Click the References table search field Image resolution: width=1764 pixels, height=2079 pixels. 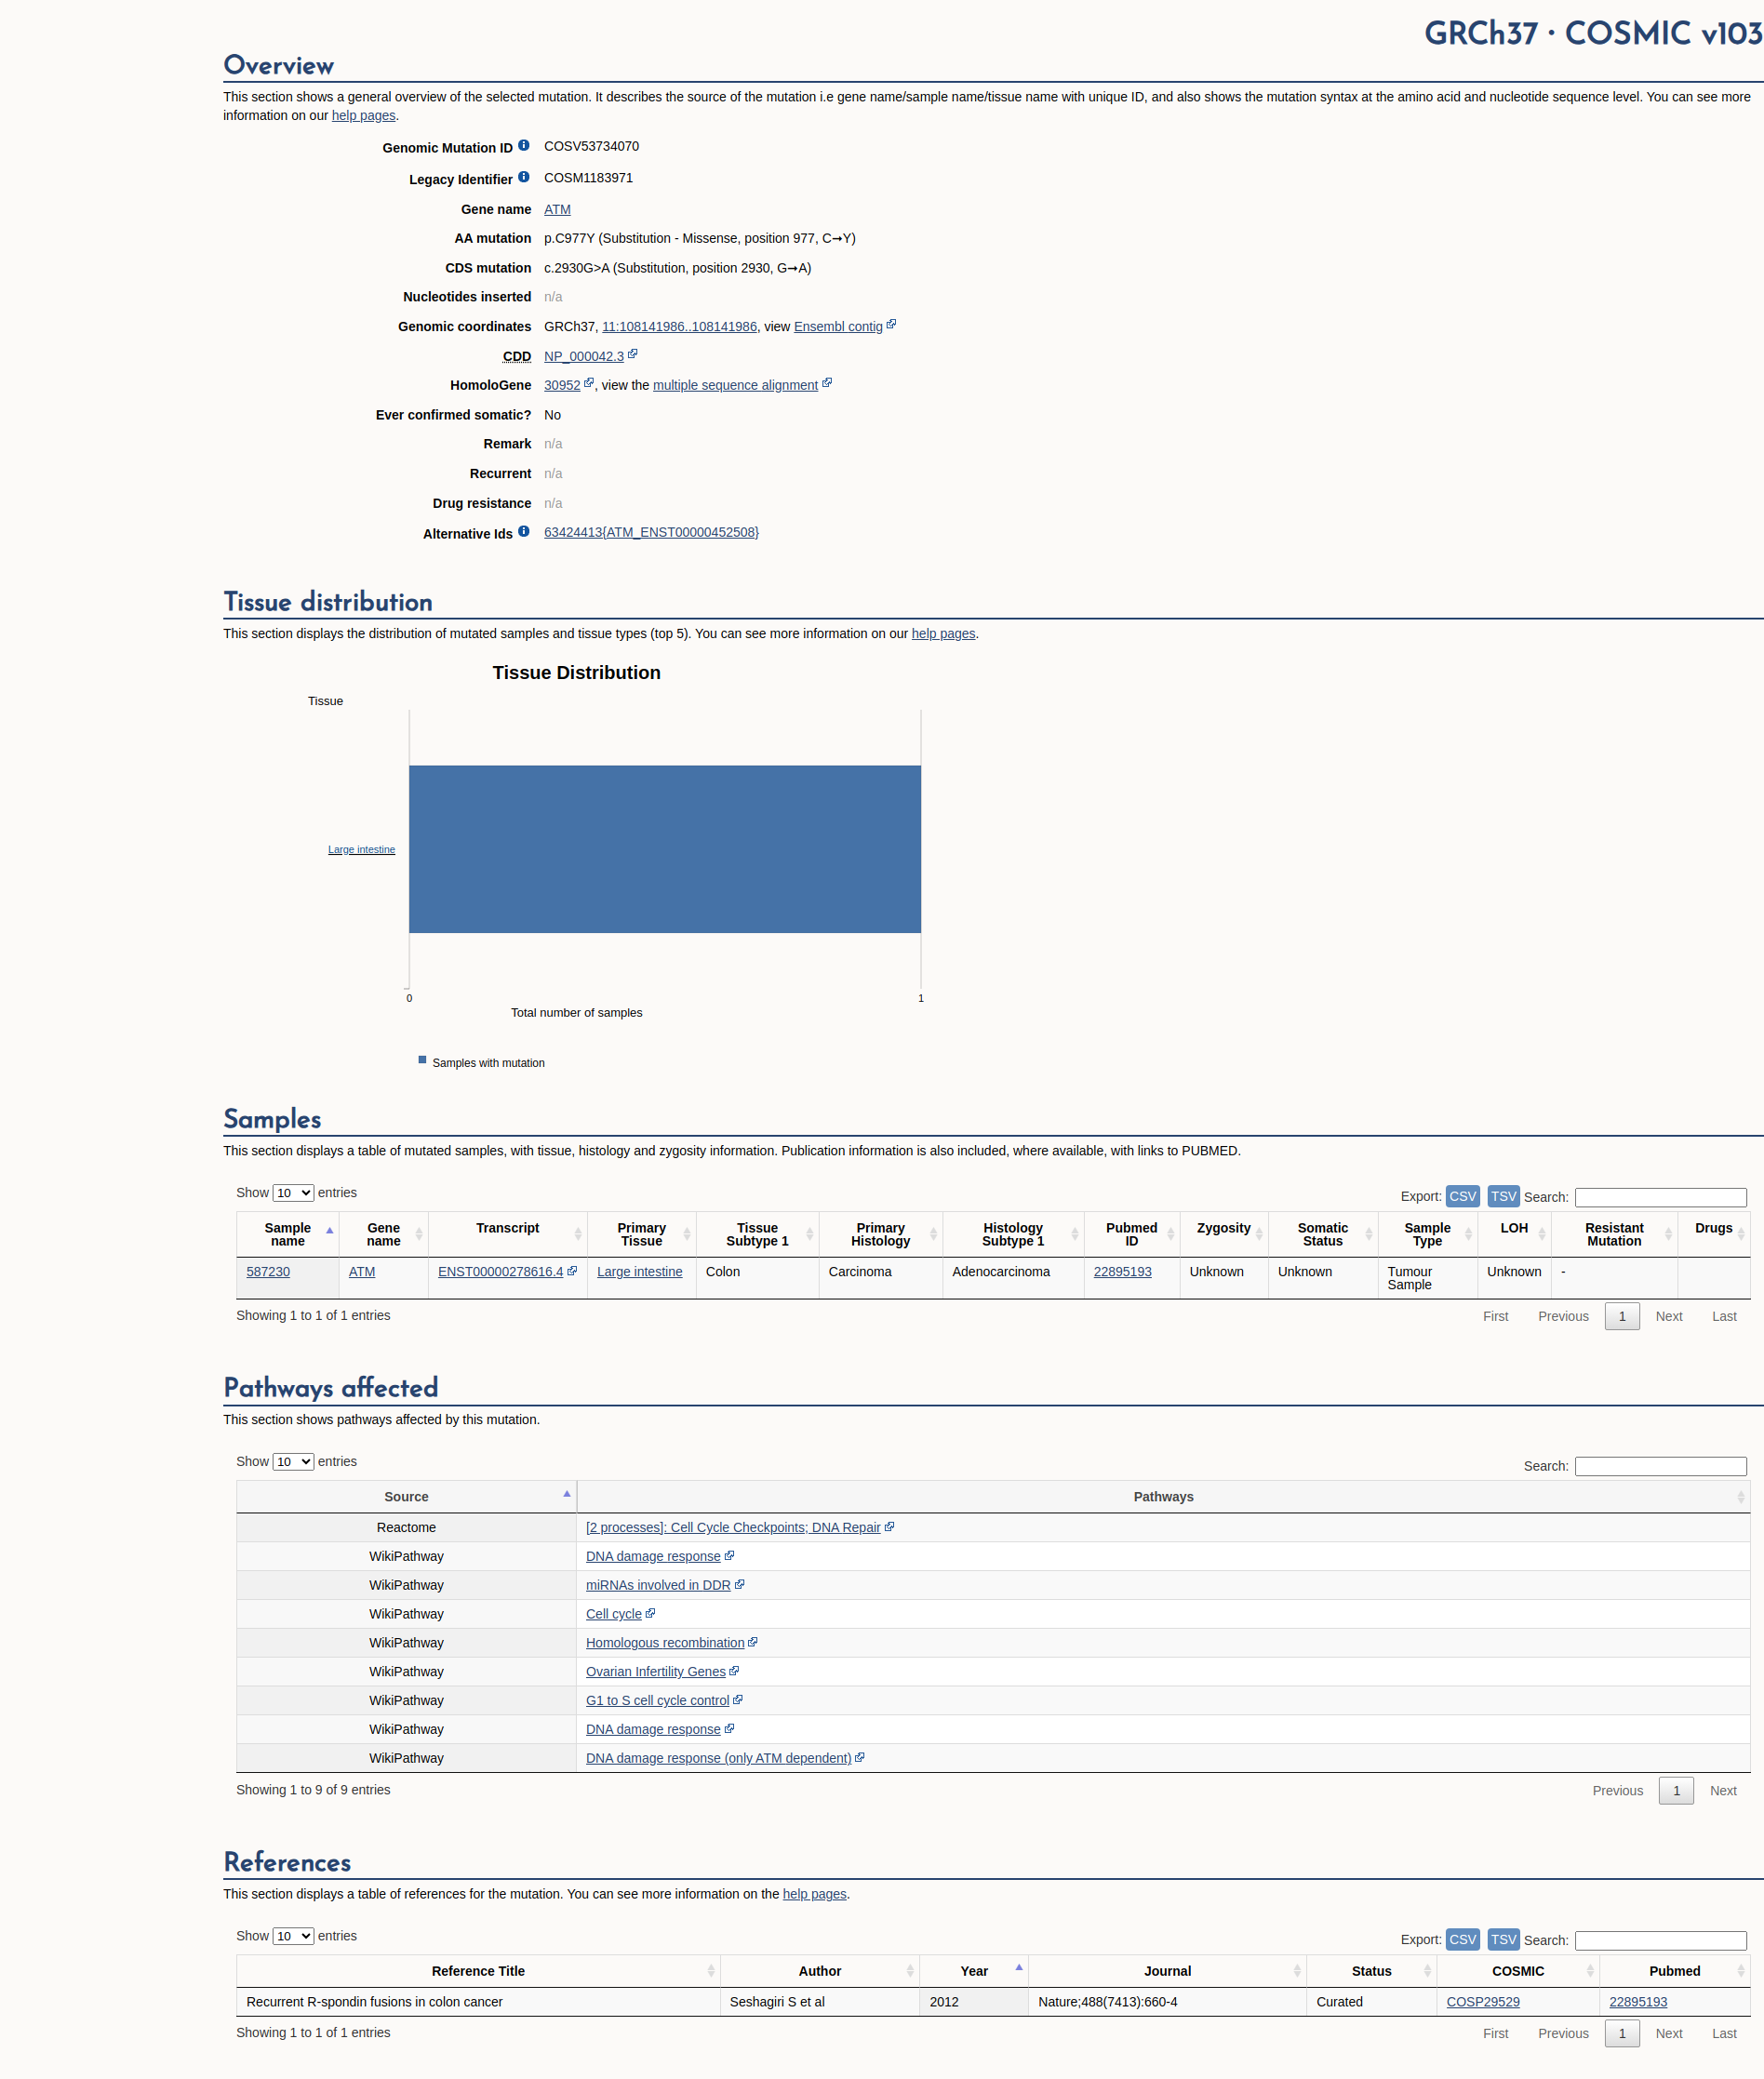1660,1940
